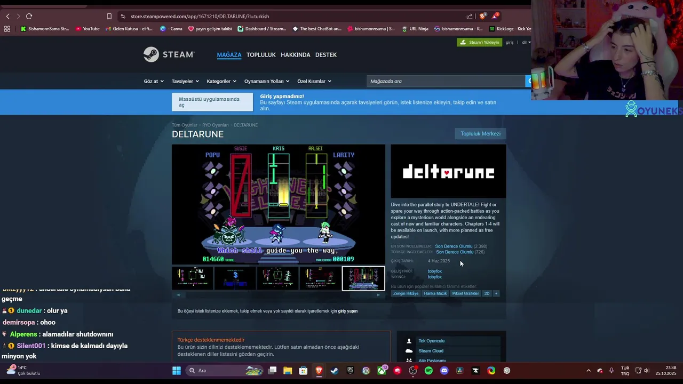Open the KickLogz bookmark
The height and width of the screenshot is (384, 683).
[x=510, y=29]
